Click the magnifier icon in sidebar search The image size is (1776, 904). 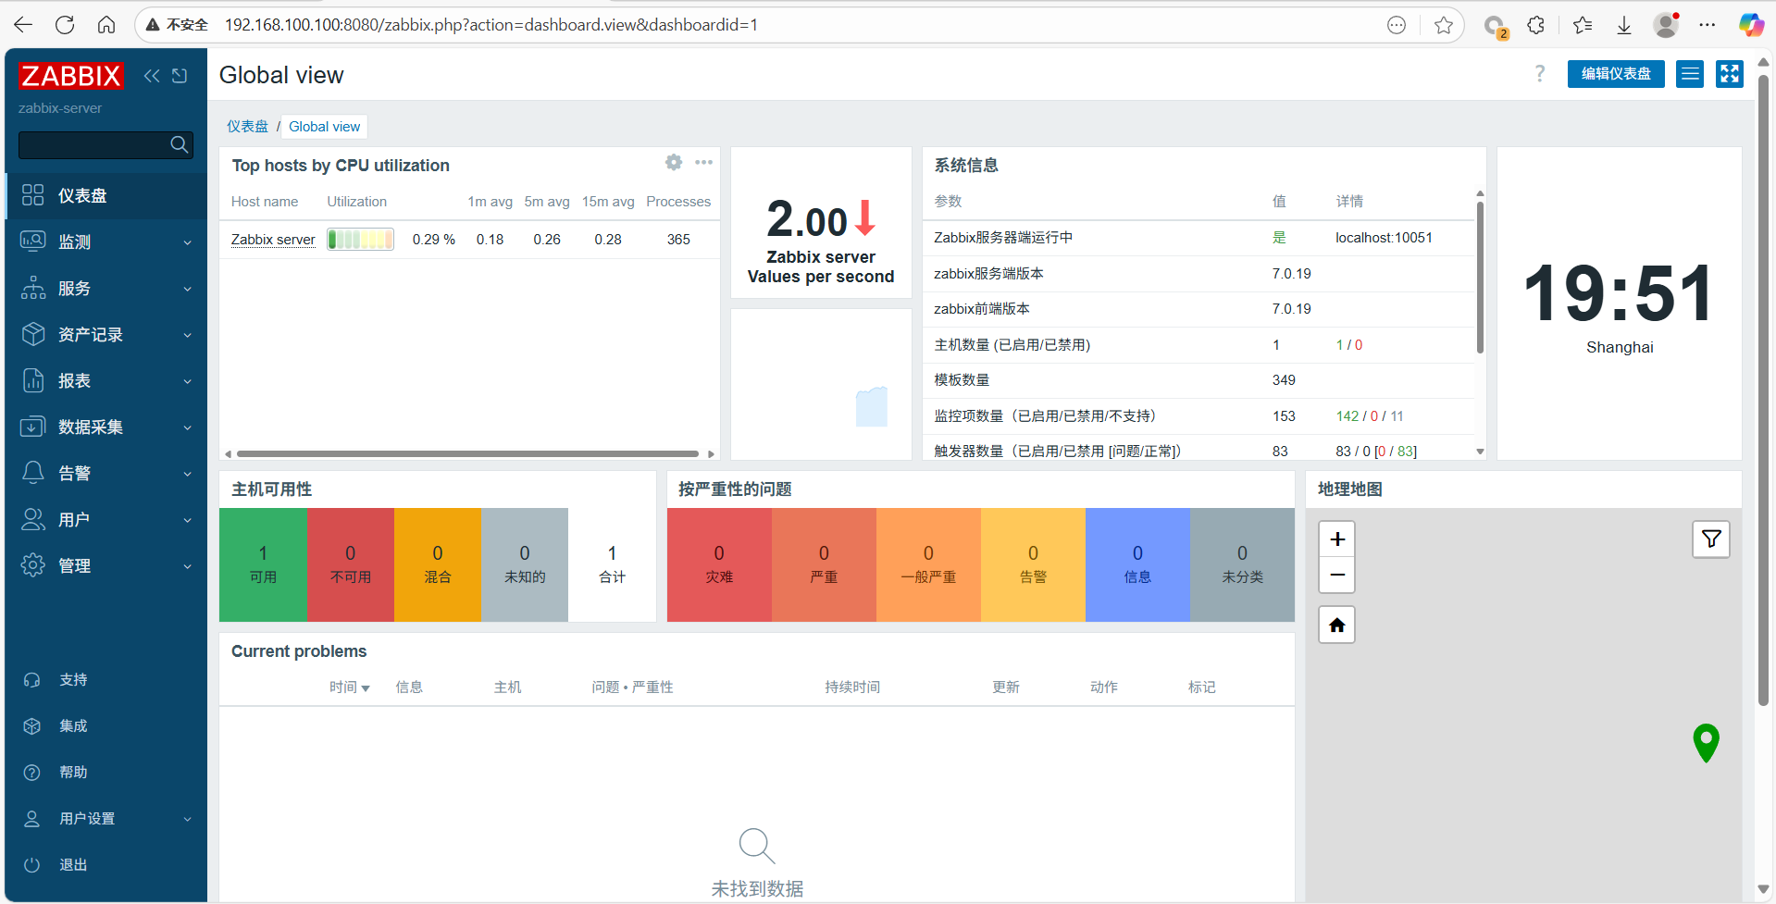click(x=180, y=144)
